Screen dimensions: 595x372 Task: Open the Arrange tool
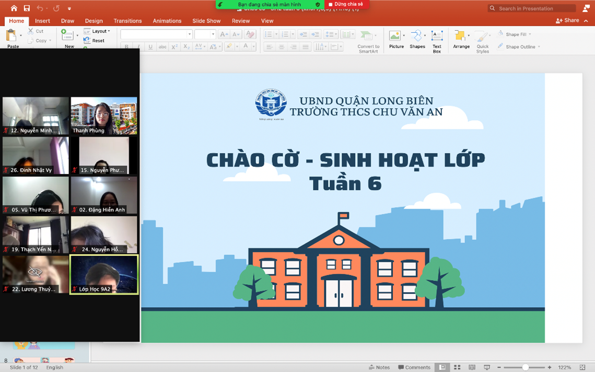tap(461, 39)
